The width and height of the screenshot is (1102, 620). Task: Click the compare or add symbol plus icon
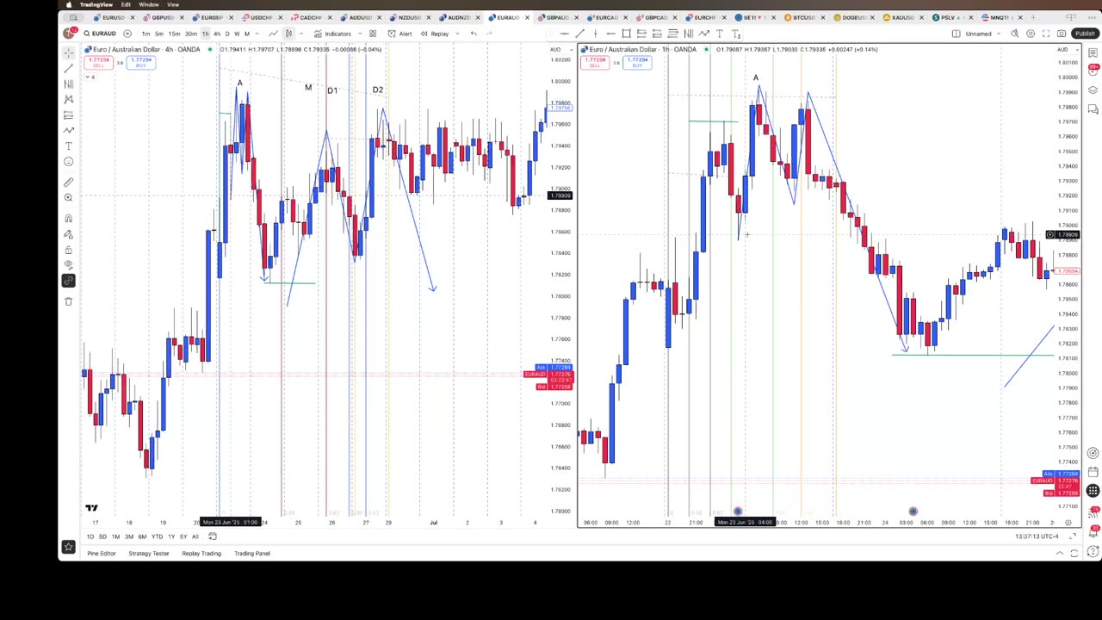tap(127, 34)
